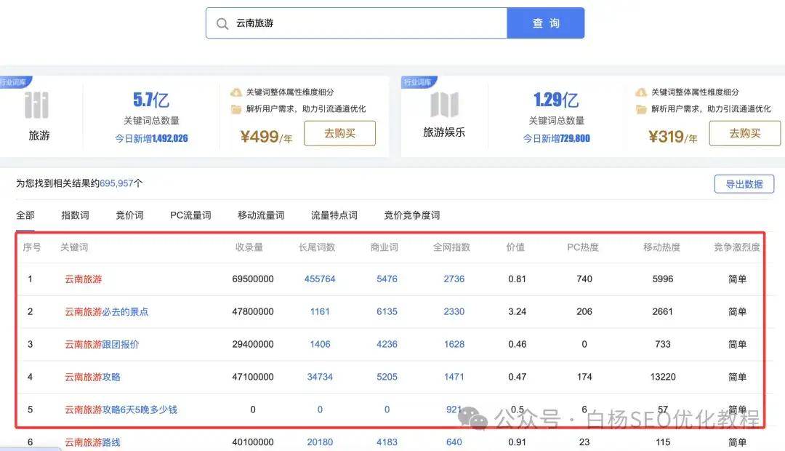Click 今日新增729,800 text
The height and width of the screenshot is (451, 785).
tap(557, 138)
